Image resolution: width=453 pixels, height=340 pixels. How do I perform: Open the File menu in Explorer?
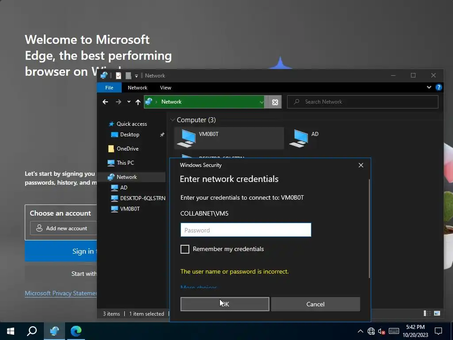point(109,88)
